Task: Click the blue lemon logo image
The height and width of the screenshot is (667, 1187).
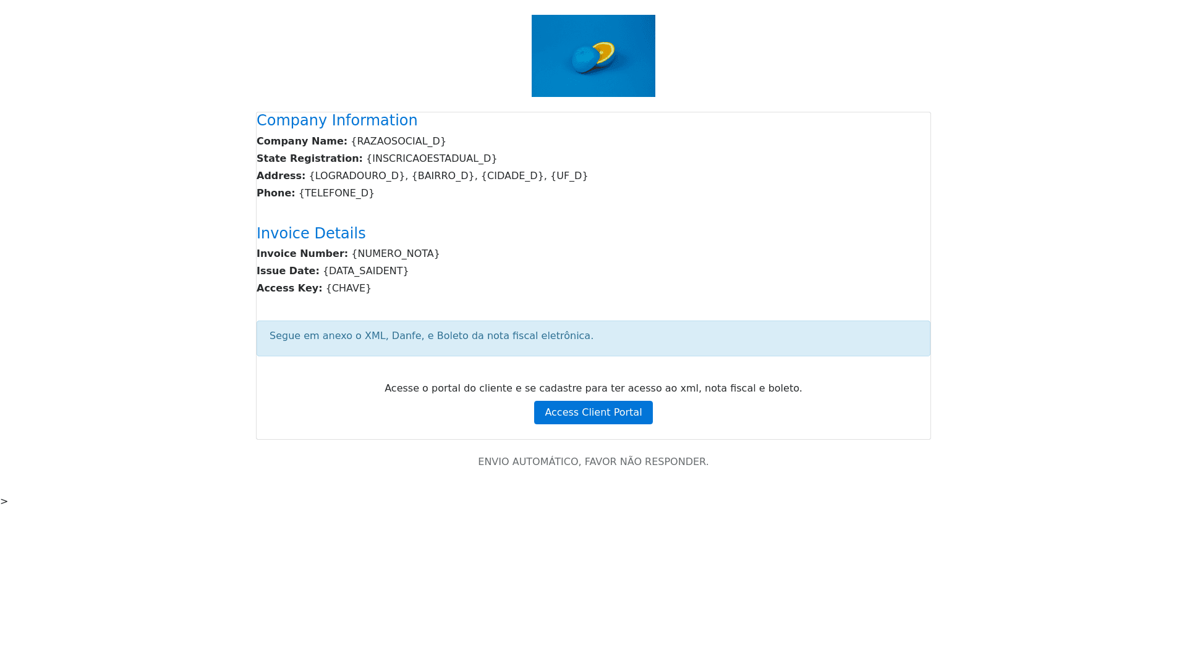Action: point(593,56)
